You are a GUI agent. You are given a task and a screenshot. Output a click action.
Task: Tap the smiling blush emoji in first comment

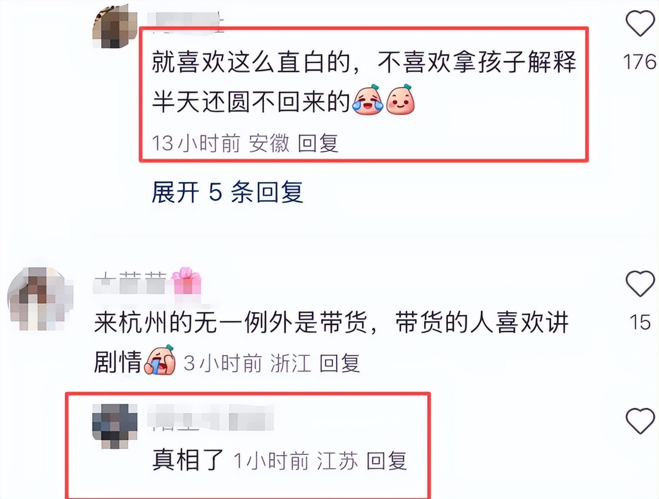tap(400, 100)
